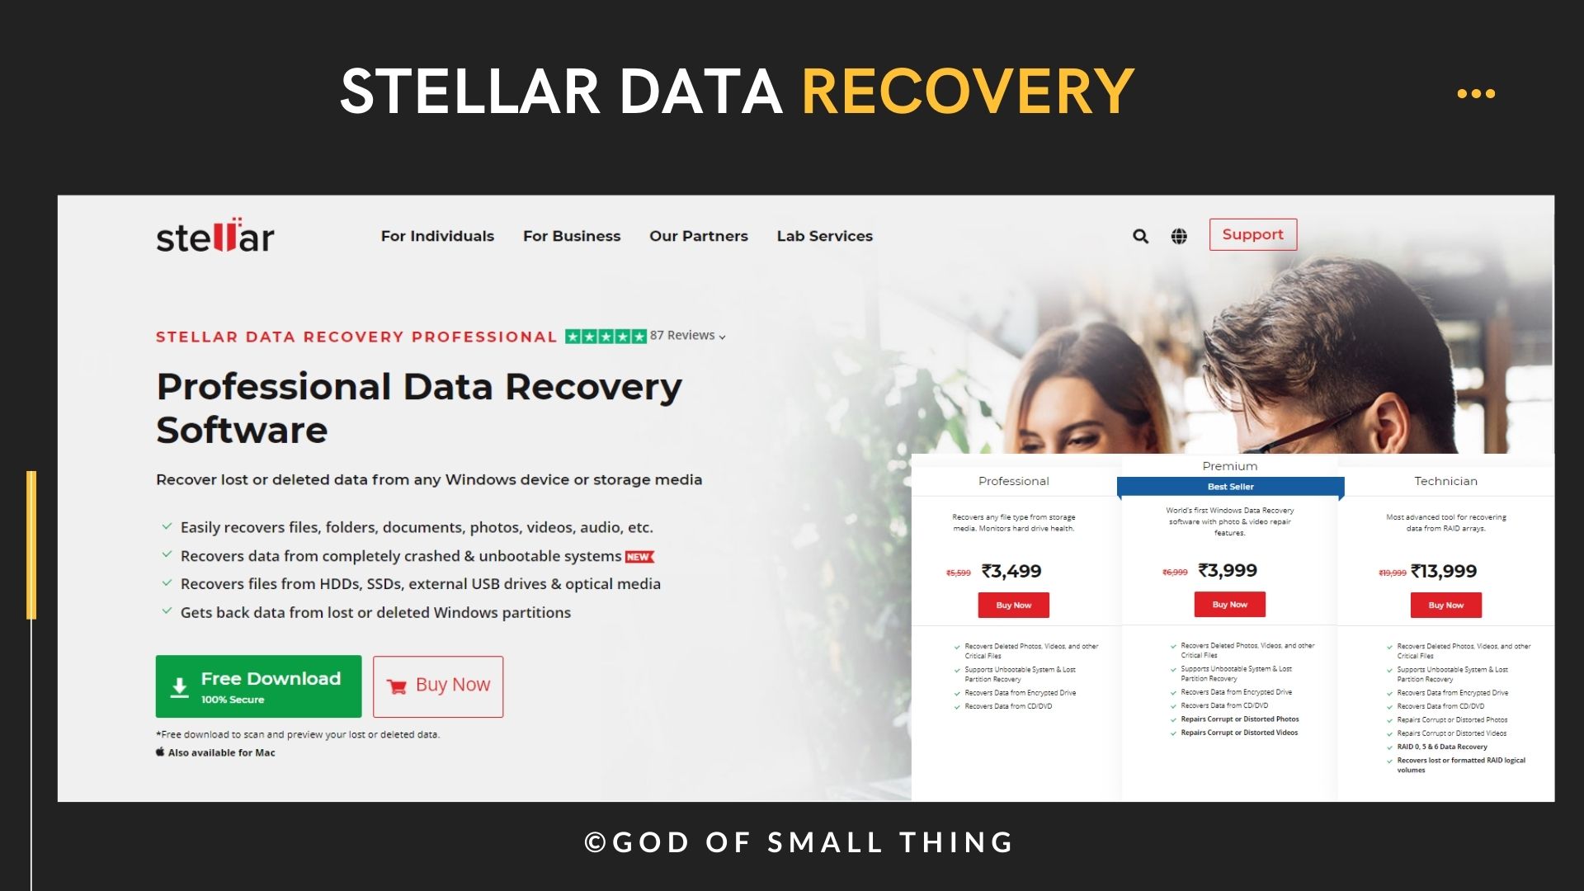Select the Lab Services menu item

825,235
